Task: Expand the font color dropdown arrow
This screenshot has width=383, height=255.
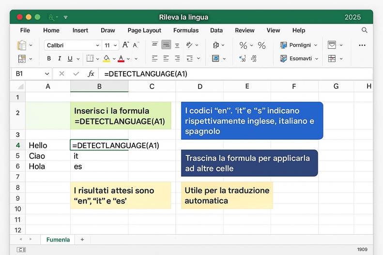Action: pos(128,59)
